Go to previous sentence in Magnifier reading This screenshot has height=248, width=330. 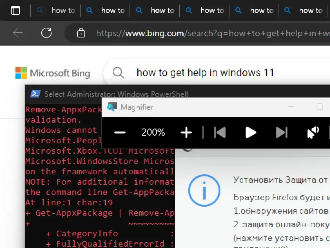(220, 132)
